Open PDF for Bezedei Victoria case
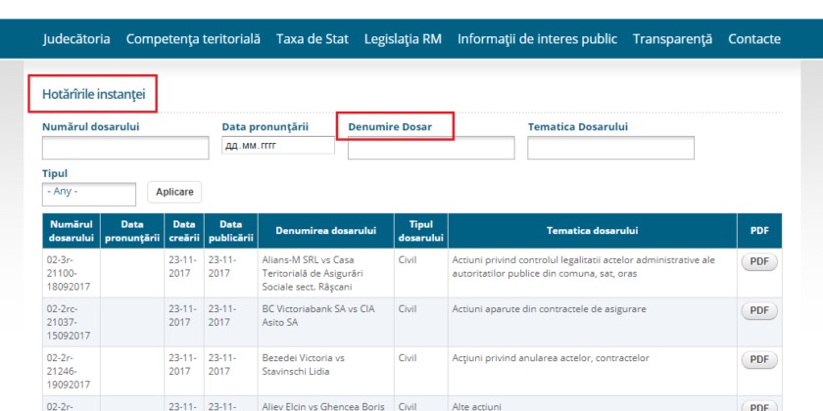This screenshot has width=823, height=411. point(759,360)
